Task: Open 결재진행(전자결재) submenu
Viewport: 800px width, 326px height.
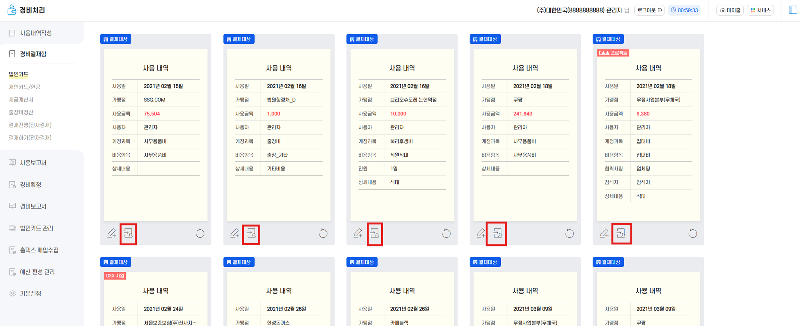Action: coord(30,125)
